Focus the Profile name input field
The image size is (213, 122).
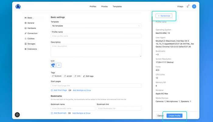click(96, 36)
